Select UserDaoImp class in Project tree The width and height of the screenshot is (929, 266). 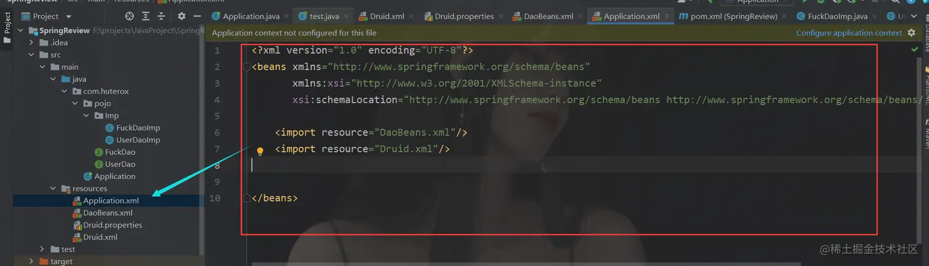coord(133,140)
